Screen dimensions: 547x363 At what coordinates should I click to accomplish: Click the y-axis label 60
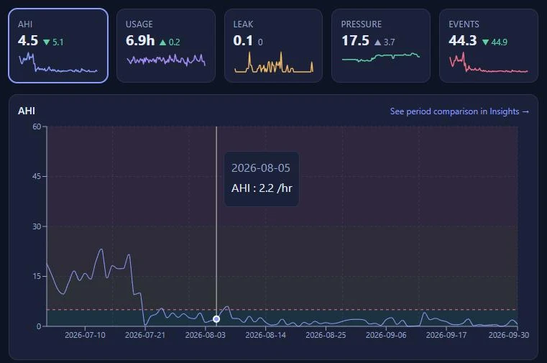(37, 127)
